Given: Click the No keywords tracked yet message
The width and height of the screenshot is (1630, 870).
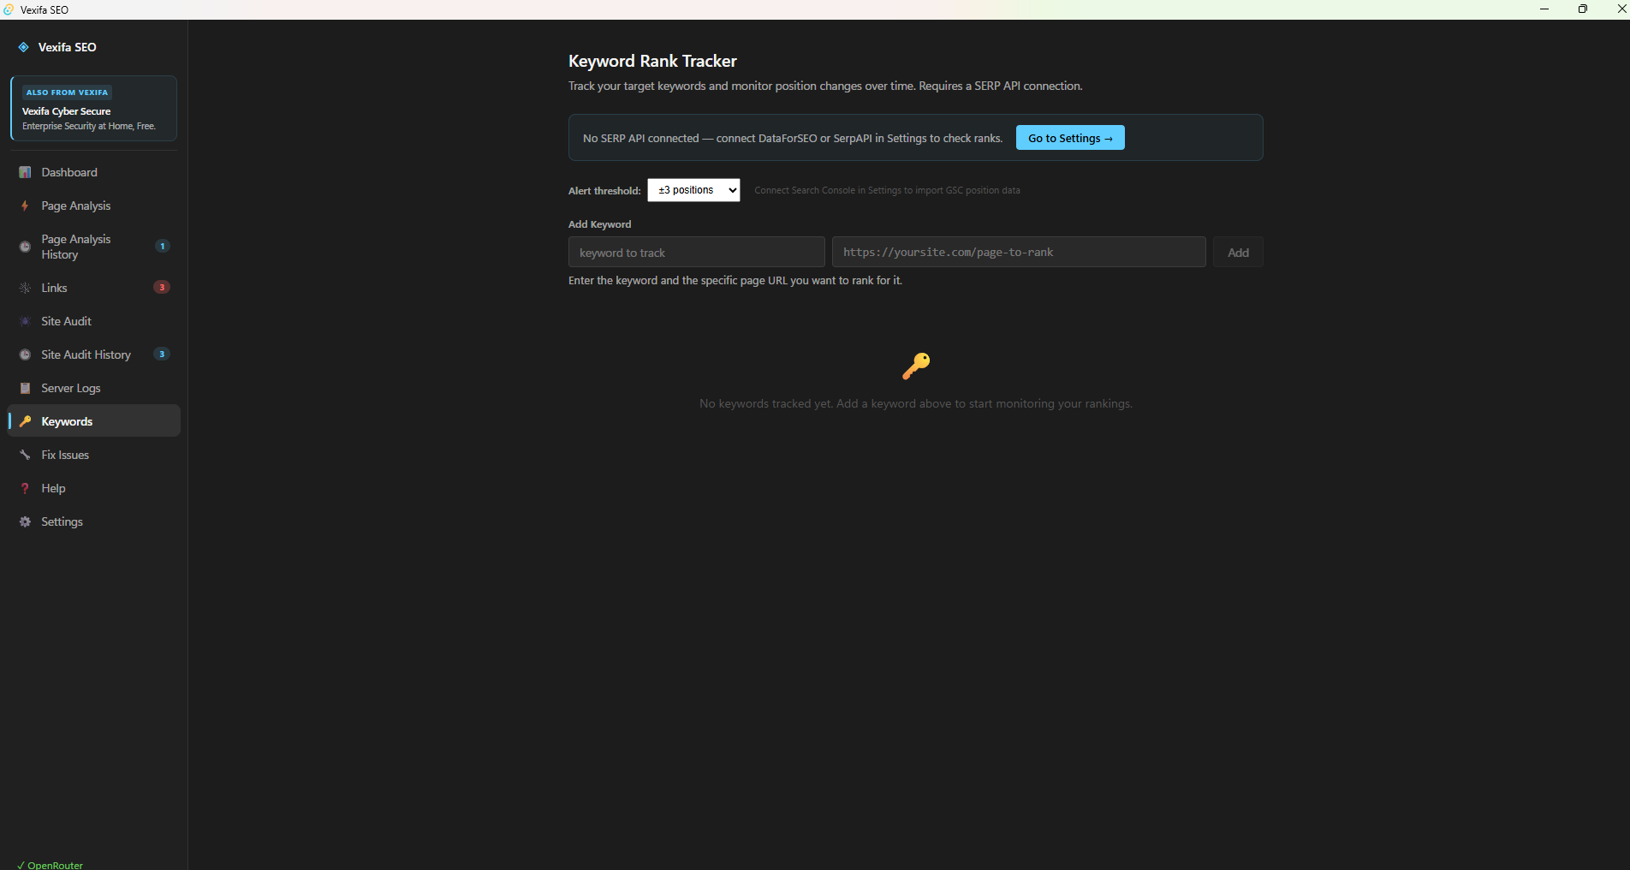Looking at the screenshot, I should (x=916, y=403).
